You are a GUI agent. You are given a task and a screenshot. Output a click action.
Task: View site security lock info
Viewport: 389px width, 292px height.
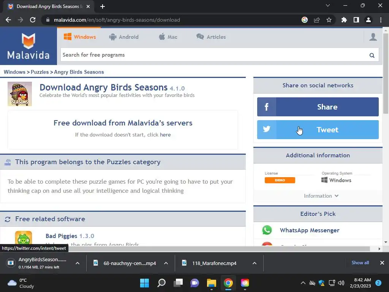(x=48, y=20)
